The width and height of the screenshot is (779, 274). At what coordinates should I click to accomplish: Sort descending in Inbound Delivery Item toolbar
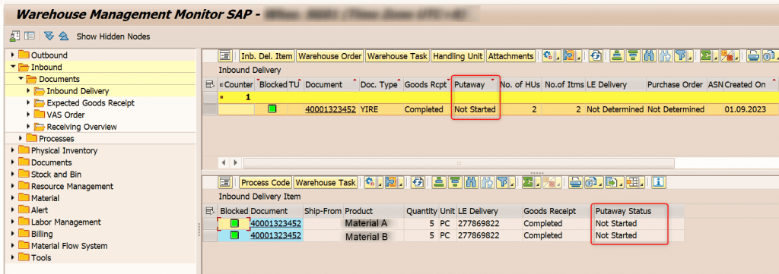click(454, 182)
